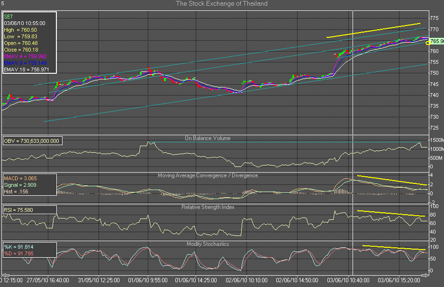Click the 02/06/10 14:50:00 time axis label
444x287 pixels.
(x=297, y=280)
